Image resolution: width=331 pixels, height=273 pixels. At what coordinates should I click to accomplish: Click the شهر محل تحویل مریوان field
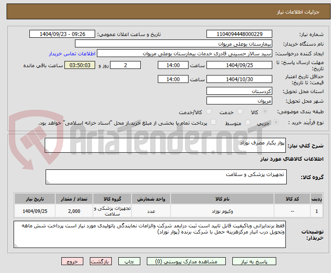pos(239,101)
